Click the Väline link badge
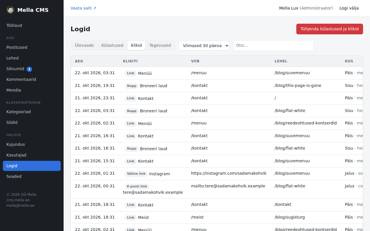The width and height of the screenshot is (370, 231). 136,174
